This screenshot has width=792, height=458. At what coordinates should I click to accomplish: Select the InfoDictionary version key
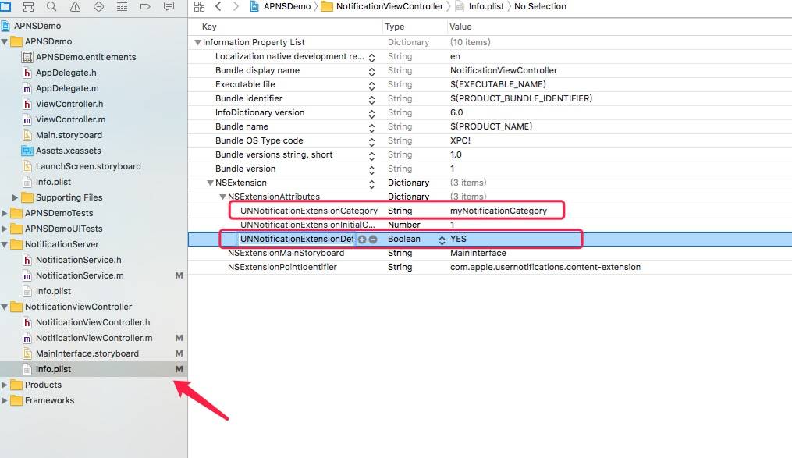click(x=260, y=112)
